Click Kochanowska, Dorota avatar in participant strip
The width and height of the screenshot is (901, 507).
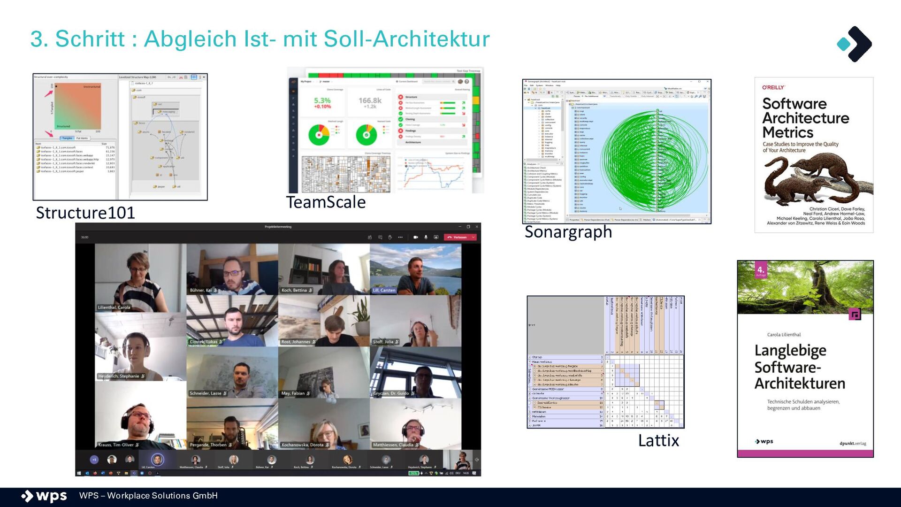point(348,460)
